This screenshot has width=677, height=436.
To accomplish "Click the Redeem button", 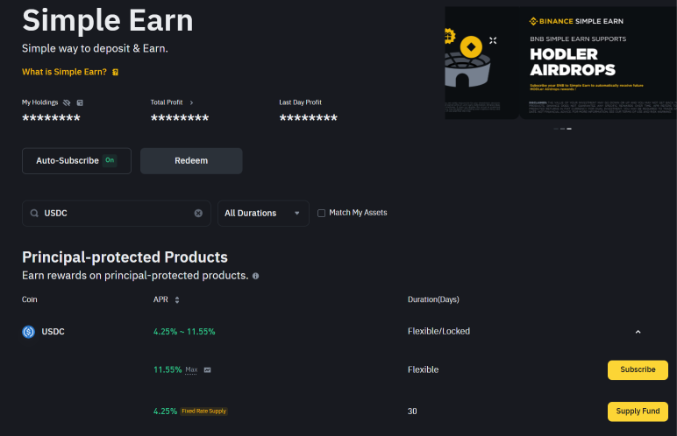I will [191, 161].
